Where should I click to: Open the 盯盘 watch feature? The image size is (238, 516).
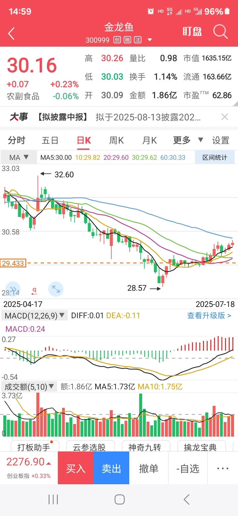pyautogui.click(x=192, y=32)
